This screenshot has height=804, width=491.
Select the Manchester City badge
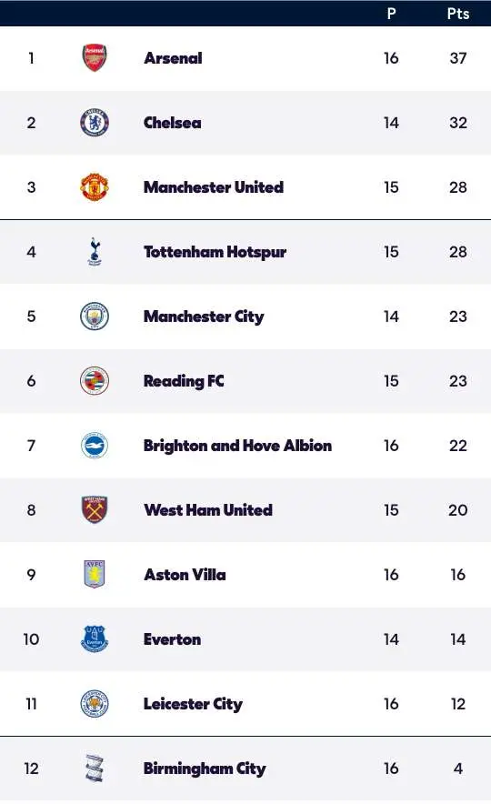pos(95,316)
